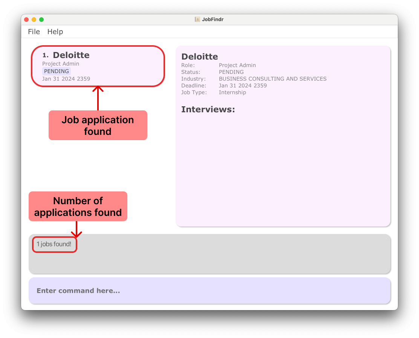Open the Help menu
Viewport: 419px width, 338px height.
point(55,32)
